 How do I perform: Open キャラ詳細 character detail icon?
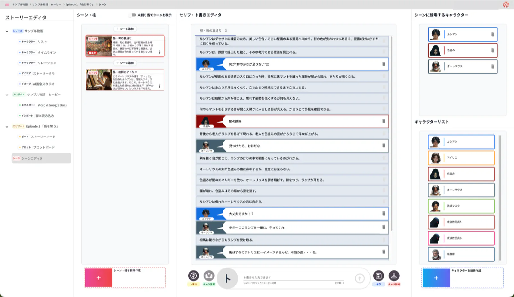(x=394, y=276)
